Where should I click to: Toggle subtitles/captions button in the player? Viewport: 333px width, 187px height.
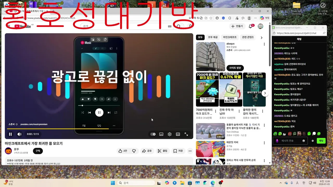pyautogui.click(x=161, y=134)
